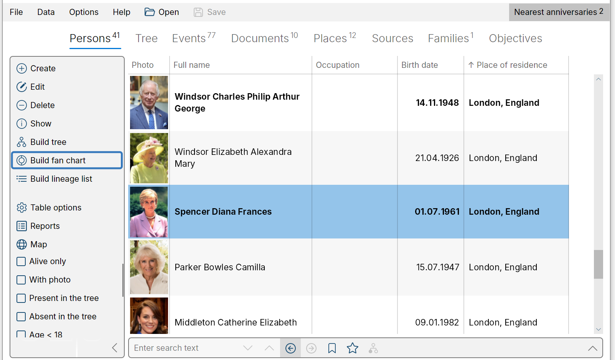Click the Open folder icon in toolbar

pyautogui.click(x=150, y=12)
